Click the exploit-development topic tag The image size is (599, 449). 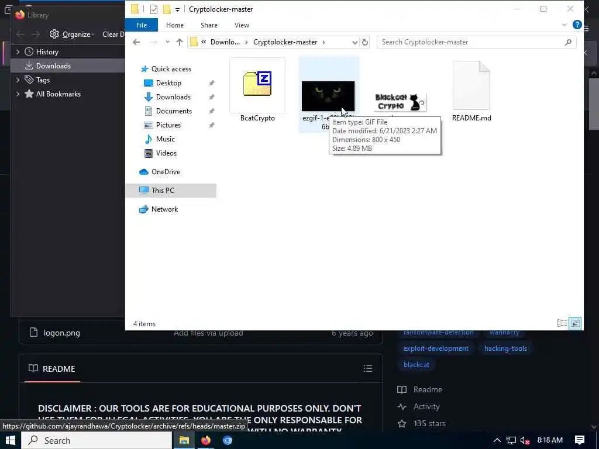coord(436,348)
